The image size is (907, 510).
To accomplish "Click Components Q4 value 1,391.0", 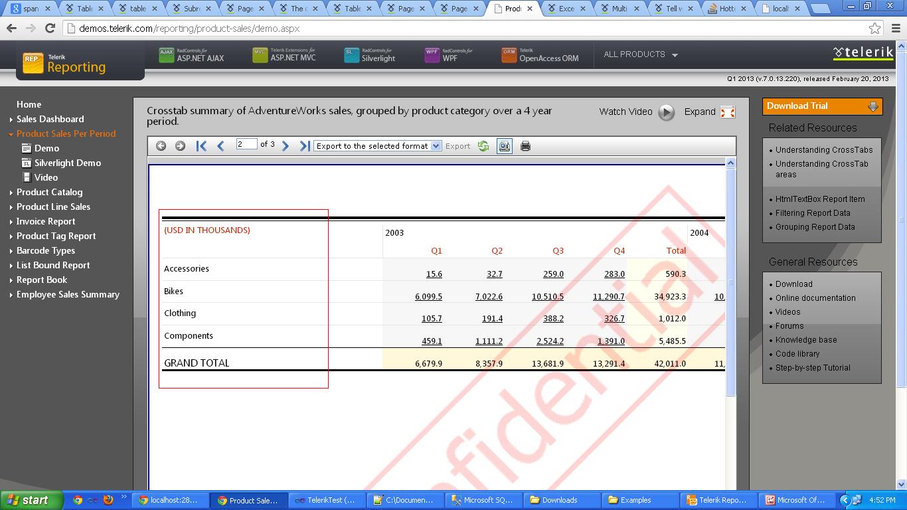I will click(x=611, y=341).
